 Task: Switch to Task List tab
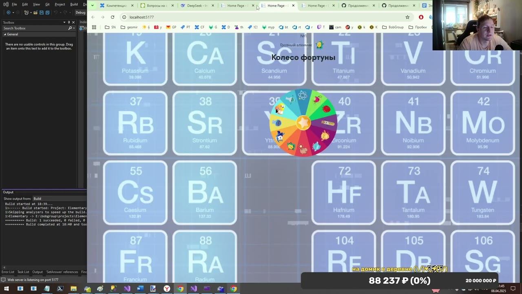pos(23,272)
